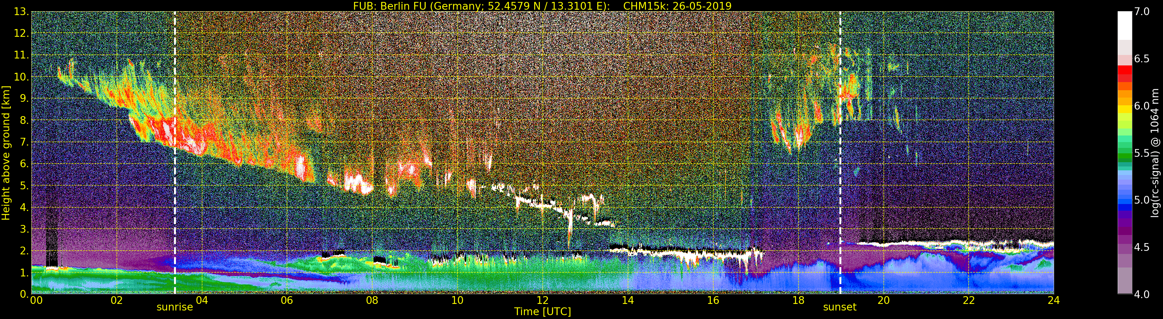Click the white segment at colorbar top
Screen dimensions: 1163x319
[x=1125, y=26]
